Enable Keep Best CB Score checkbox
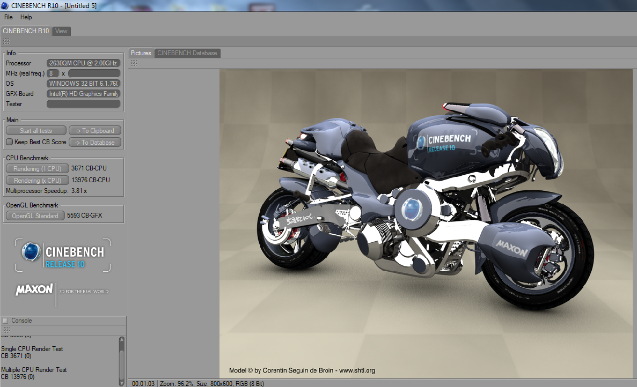This screenshot has width=637, height=387. 9,142
